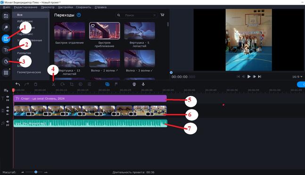The height and width of the screenshot is (175, 305).
Task: Mute the music audio track
Action: [8, 122]
